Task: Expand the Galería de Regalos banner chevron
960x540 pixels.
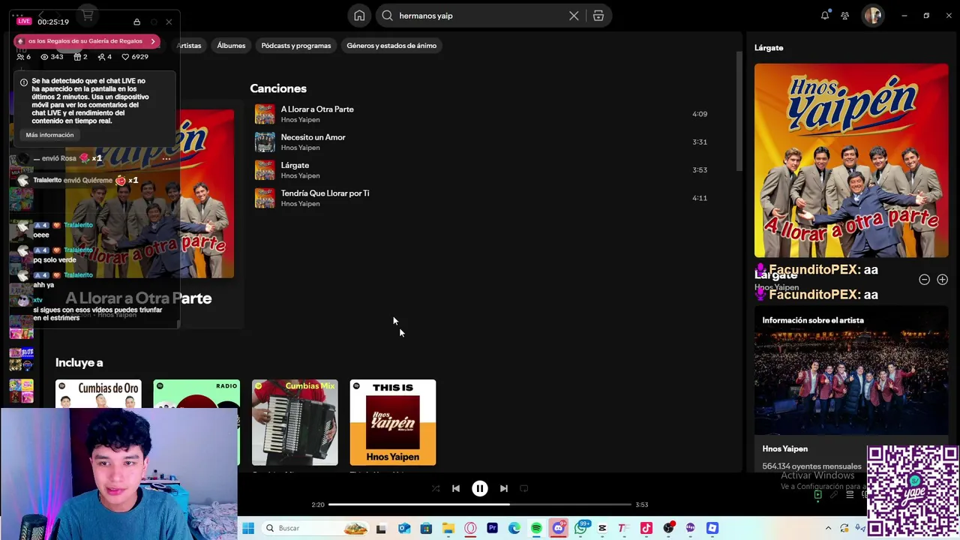Action: tap(153, 41)
